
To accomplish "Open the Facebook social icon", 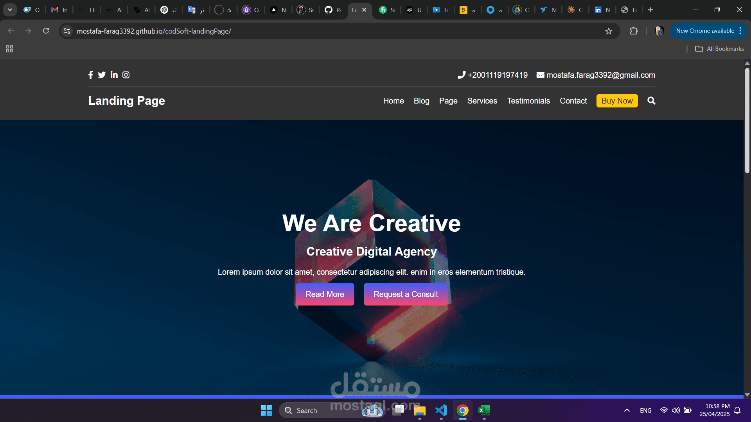I will coord(90,75).
